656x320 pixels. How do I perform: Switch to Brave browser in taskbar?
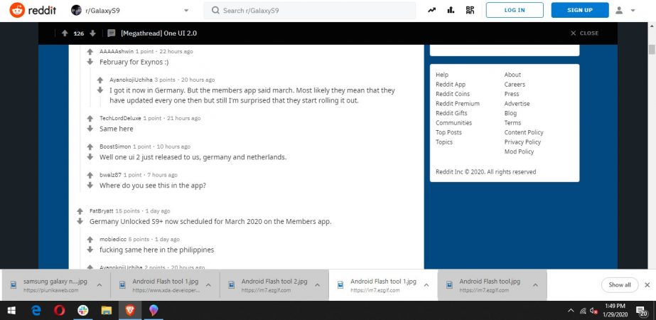pos(130,310)
